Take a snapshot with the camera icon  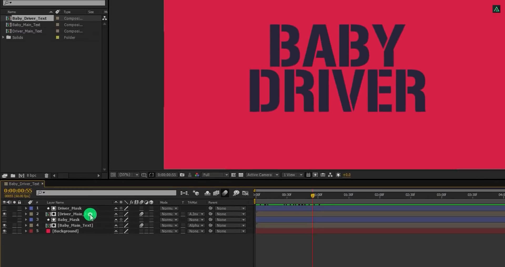(x=182, y=175)
